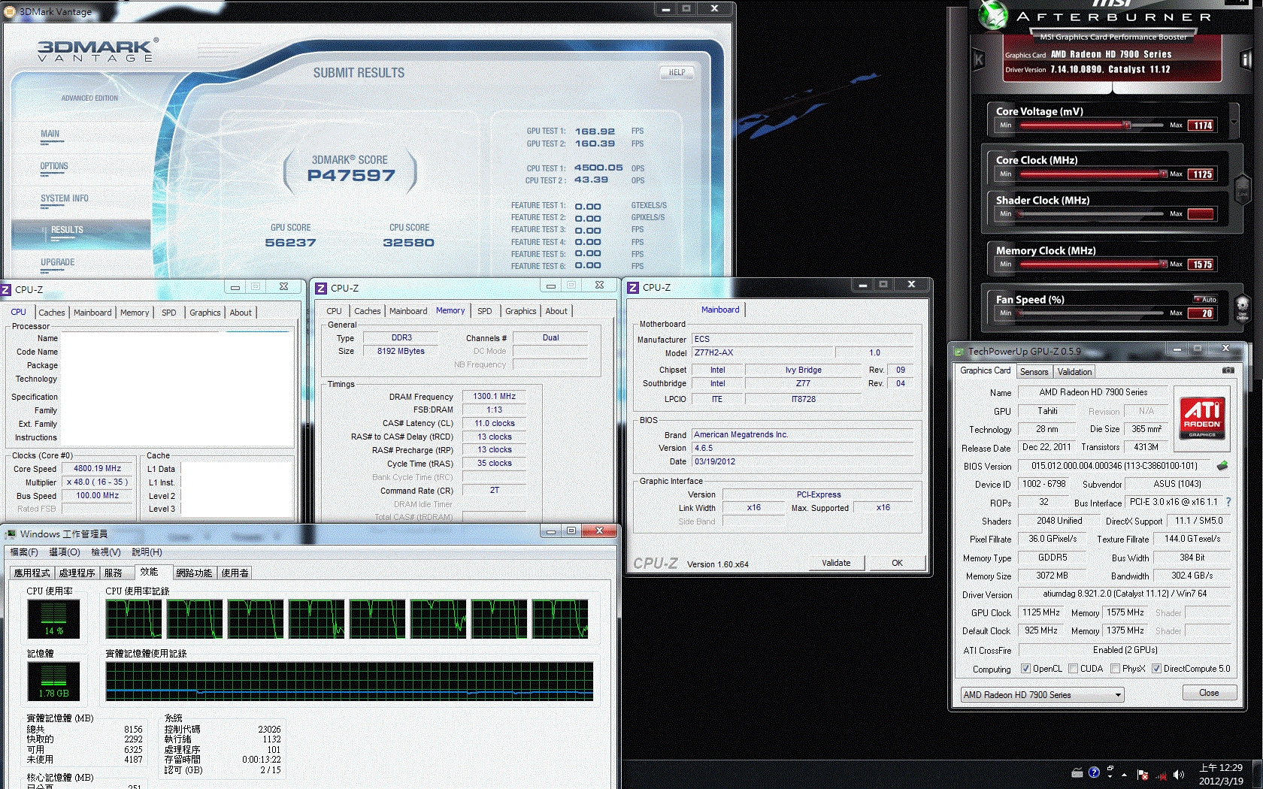Open OPTIONS in 3DMark sidebar
Screen dimensions: 1263x789
[54, 166]
